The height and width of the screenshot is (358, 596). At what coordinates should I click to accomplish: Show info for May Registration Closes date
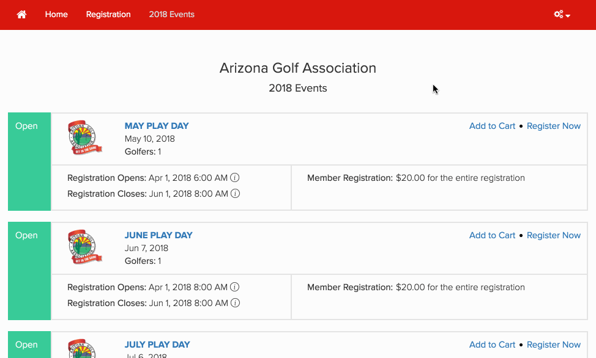[236, 194]
